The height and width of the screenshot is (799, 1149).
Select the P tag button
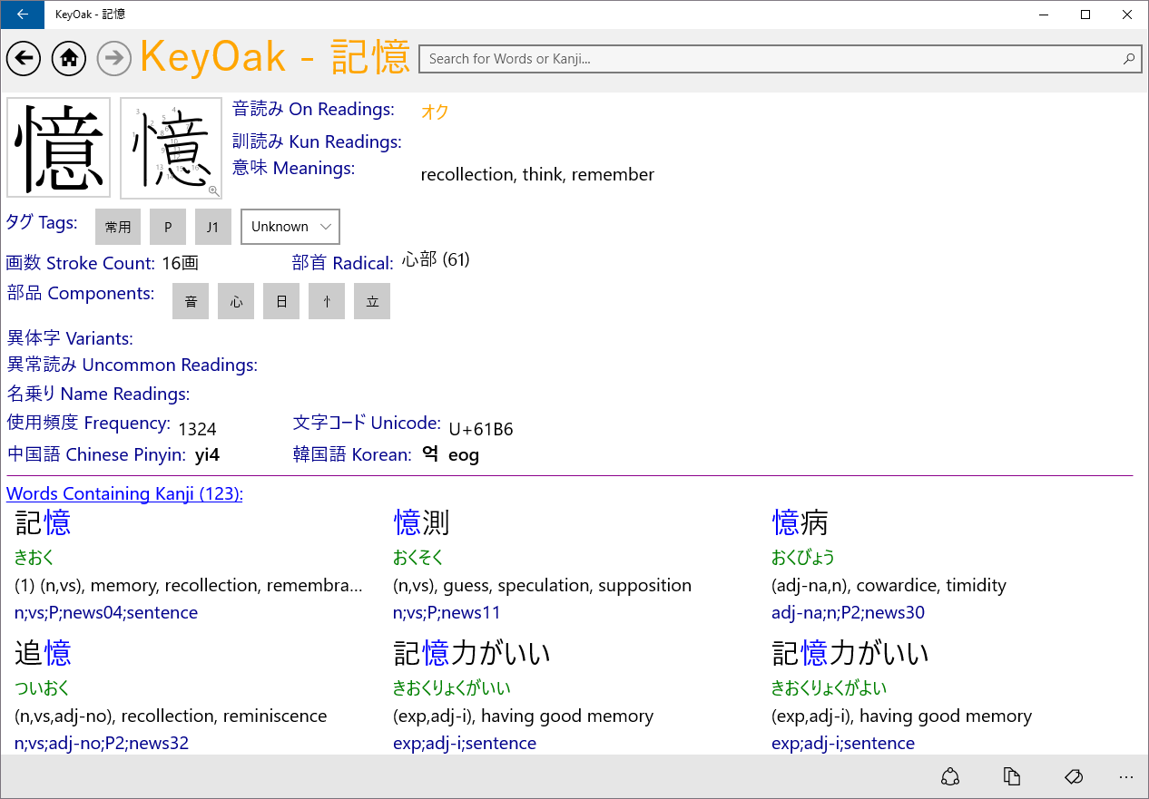[168, 227]
